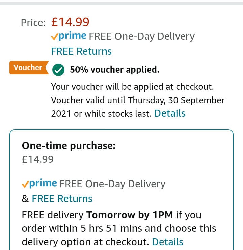Open the delivery Details link
Viewport: 243px width, 250px height.
coord(168,242)
